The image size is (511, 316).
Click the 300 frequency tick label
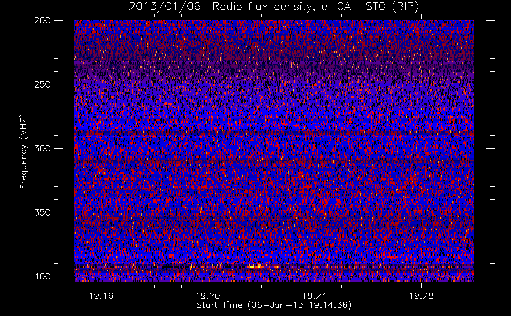(x=42, y=148)
